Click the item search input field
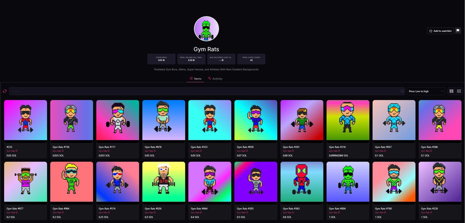 point(207,91)
